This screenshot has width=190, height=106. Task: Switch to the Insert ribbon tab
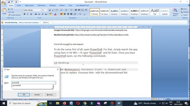tap(19, 5)
